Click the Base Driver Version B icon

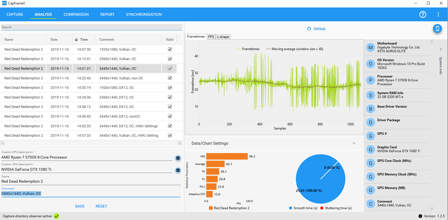(371, 109)
